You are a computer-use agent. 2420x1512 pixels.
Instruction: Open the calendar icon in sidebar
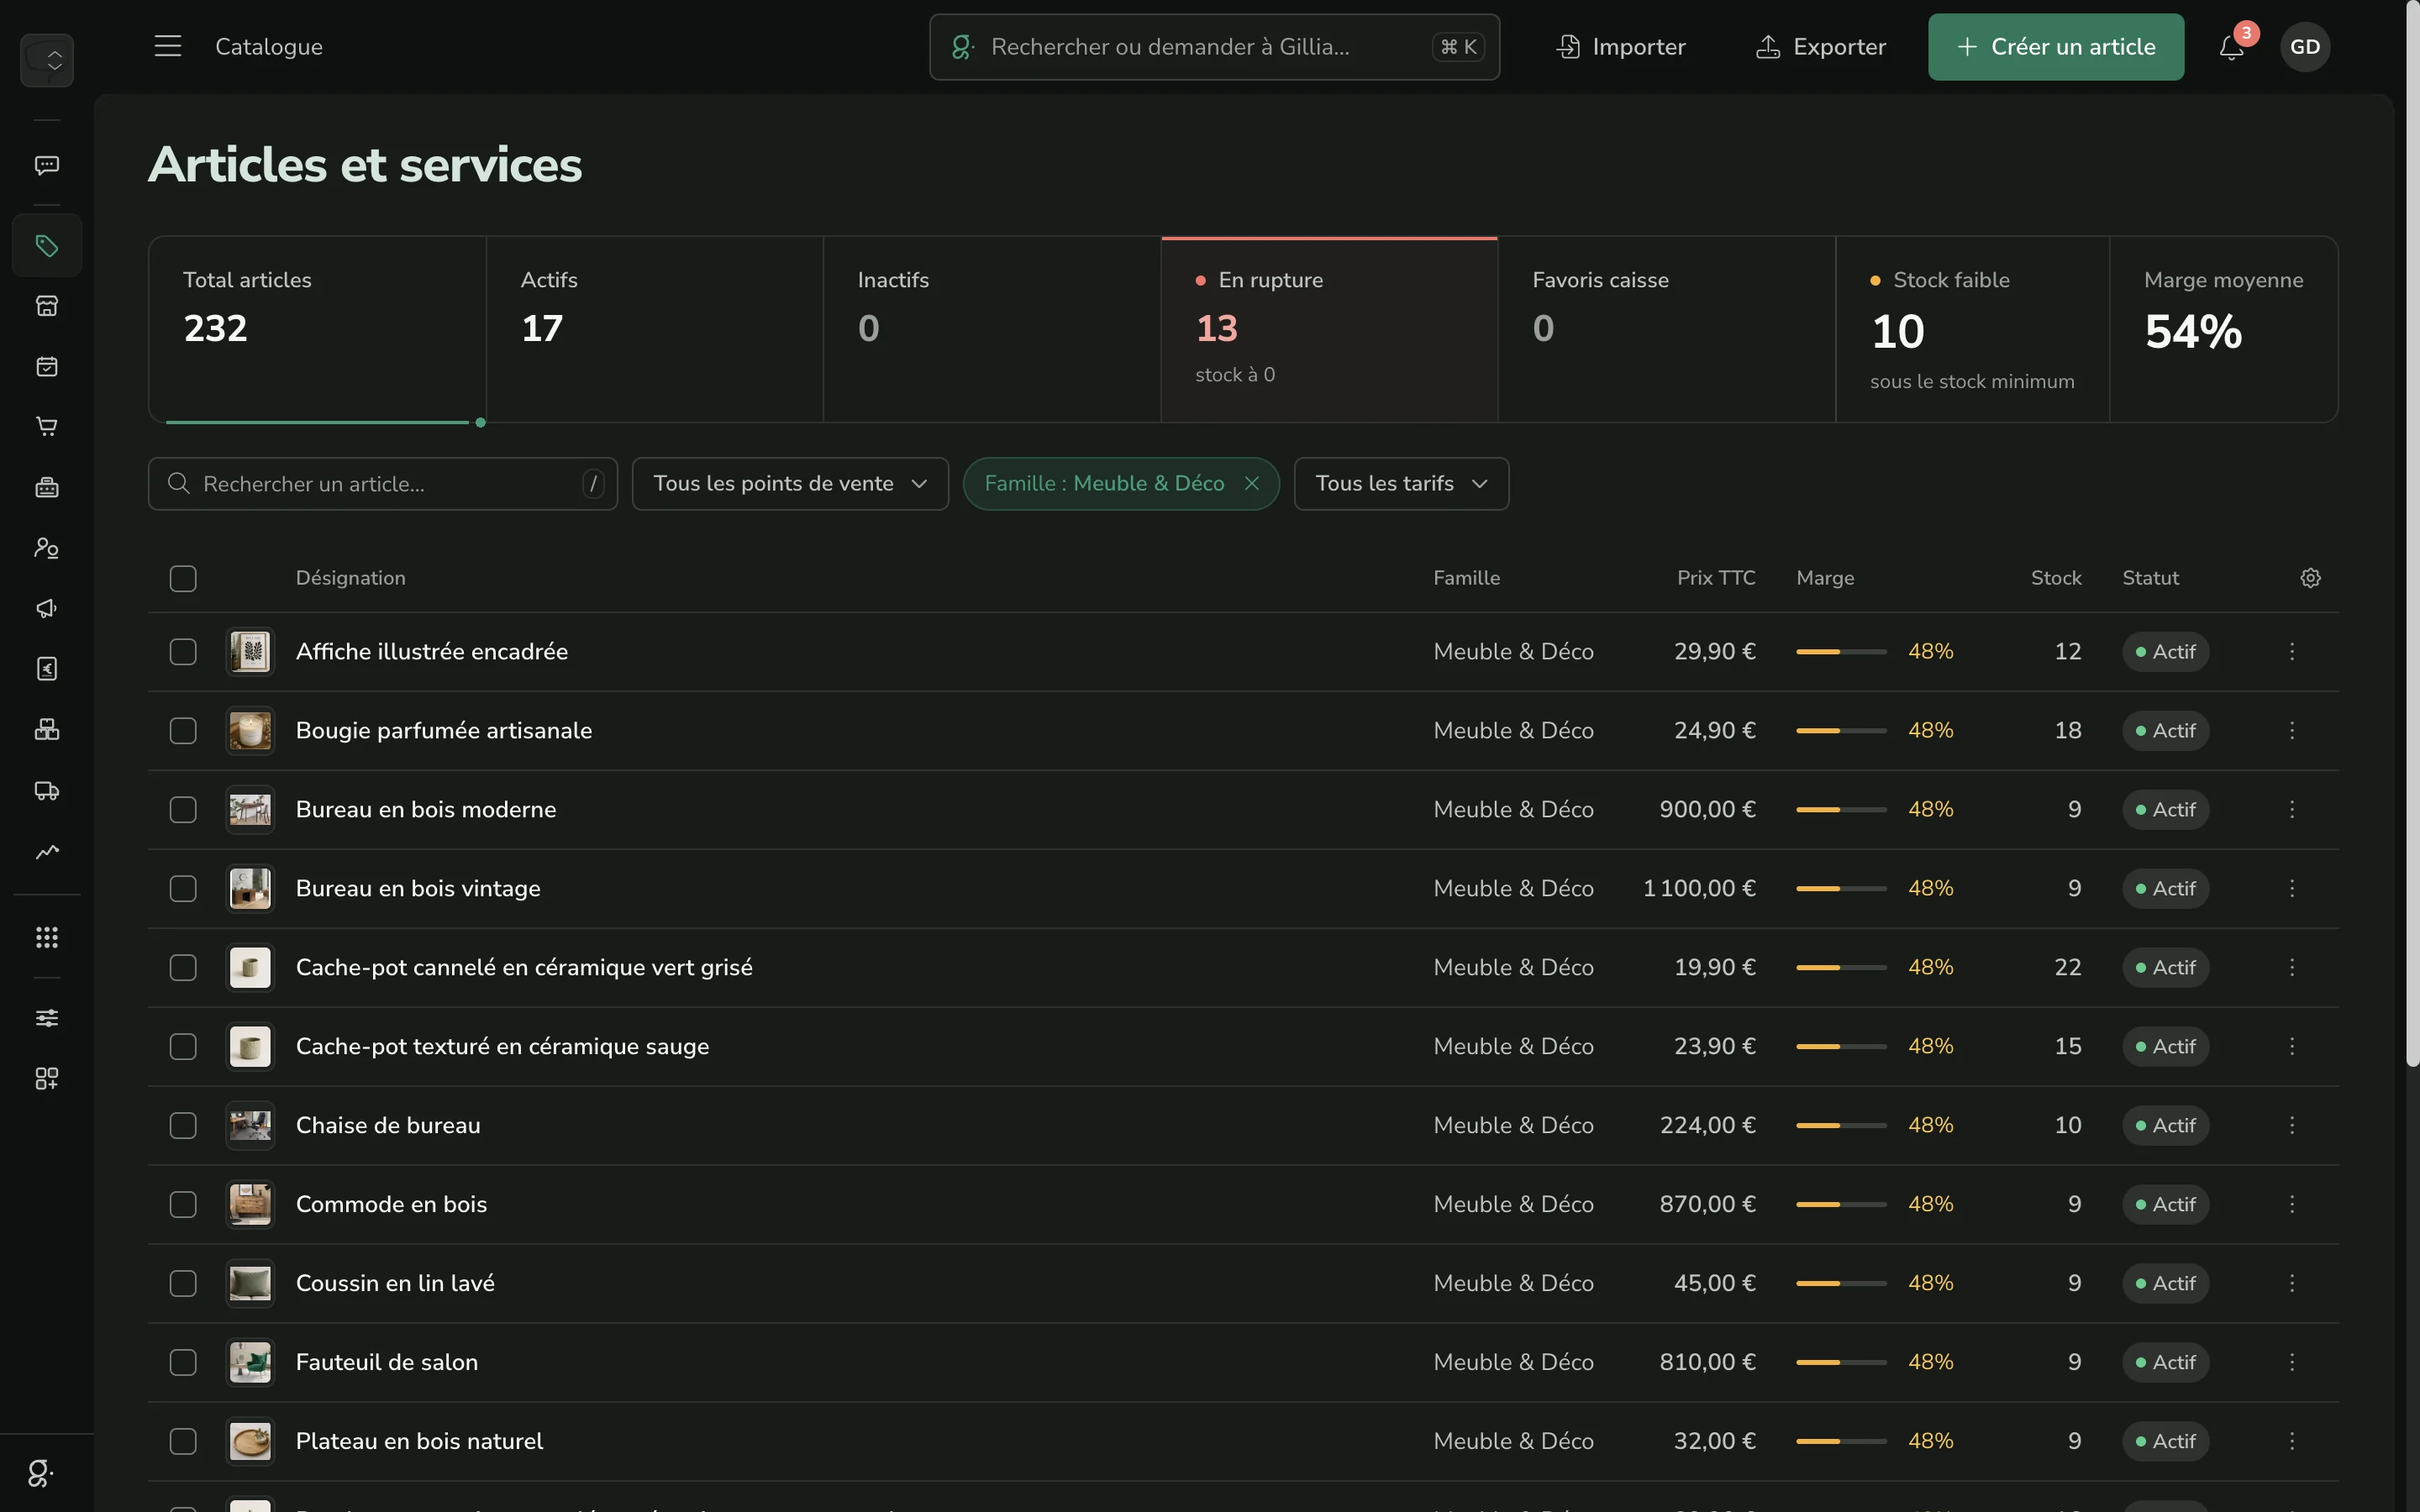(x=47, y=366)
